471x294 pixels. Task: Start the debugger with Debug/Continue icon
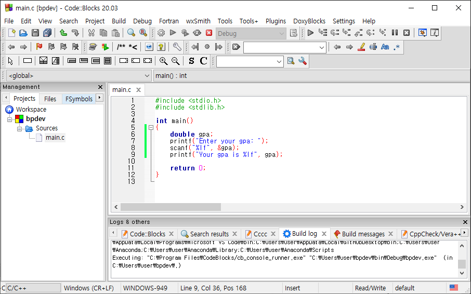310,33
